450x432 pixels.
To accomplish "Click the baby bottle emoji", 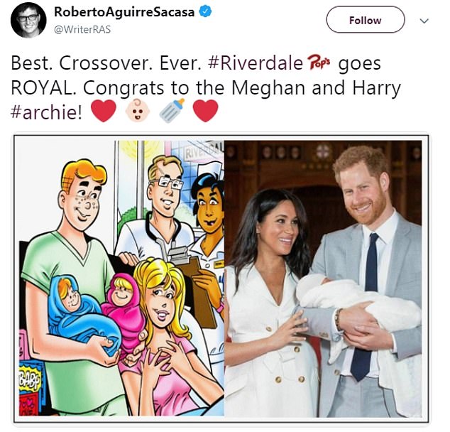I will point(172,111).
